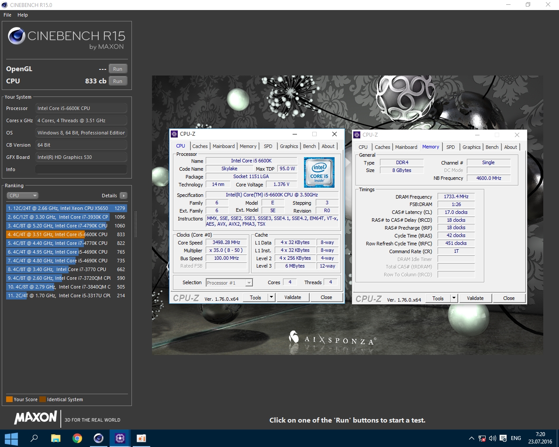Click the empty Info input field
Screen dimensions: 559x447
(x=81, y=169)
